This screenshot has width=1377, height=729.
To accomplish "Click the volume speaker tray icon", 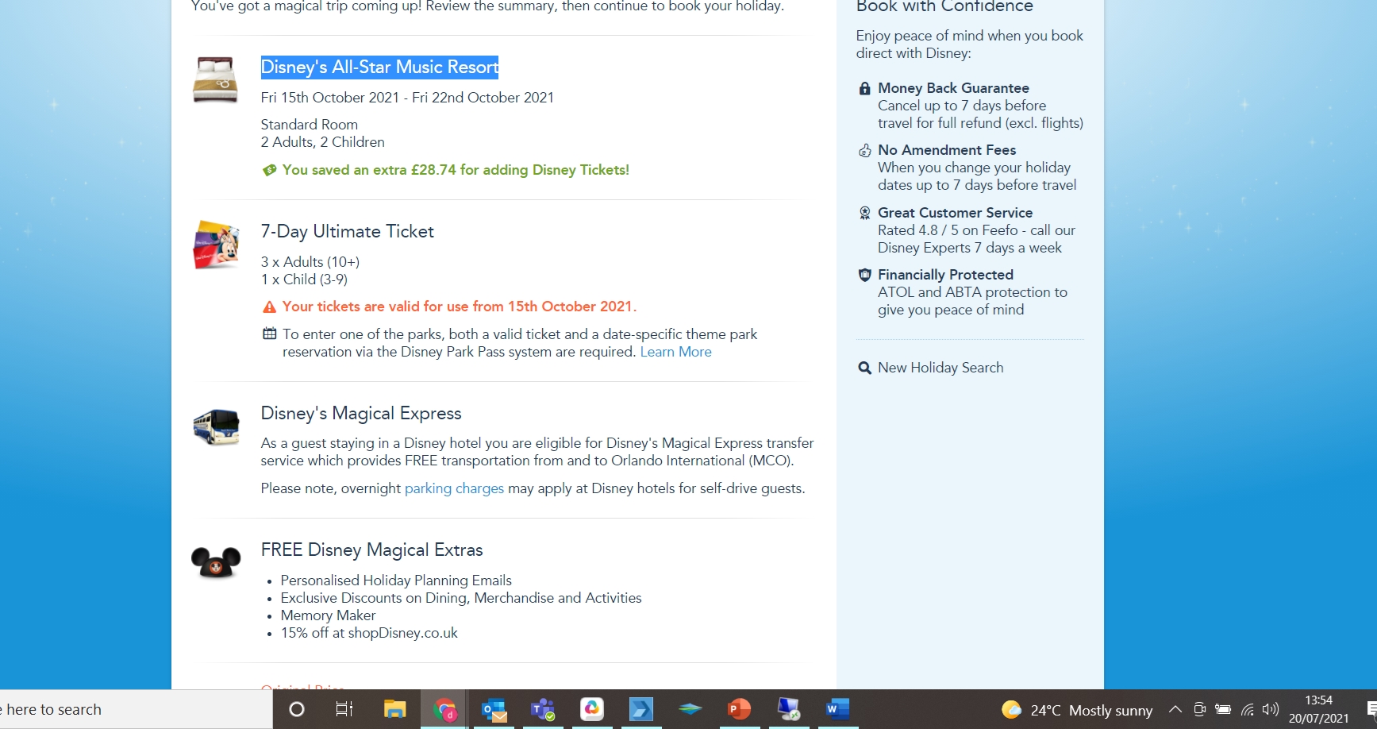I will point(1271,709).
